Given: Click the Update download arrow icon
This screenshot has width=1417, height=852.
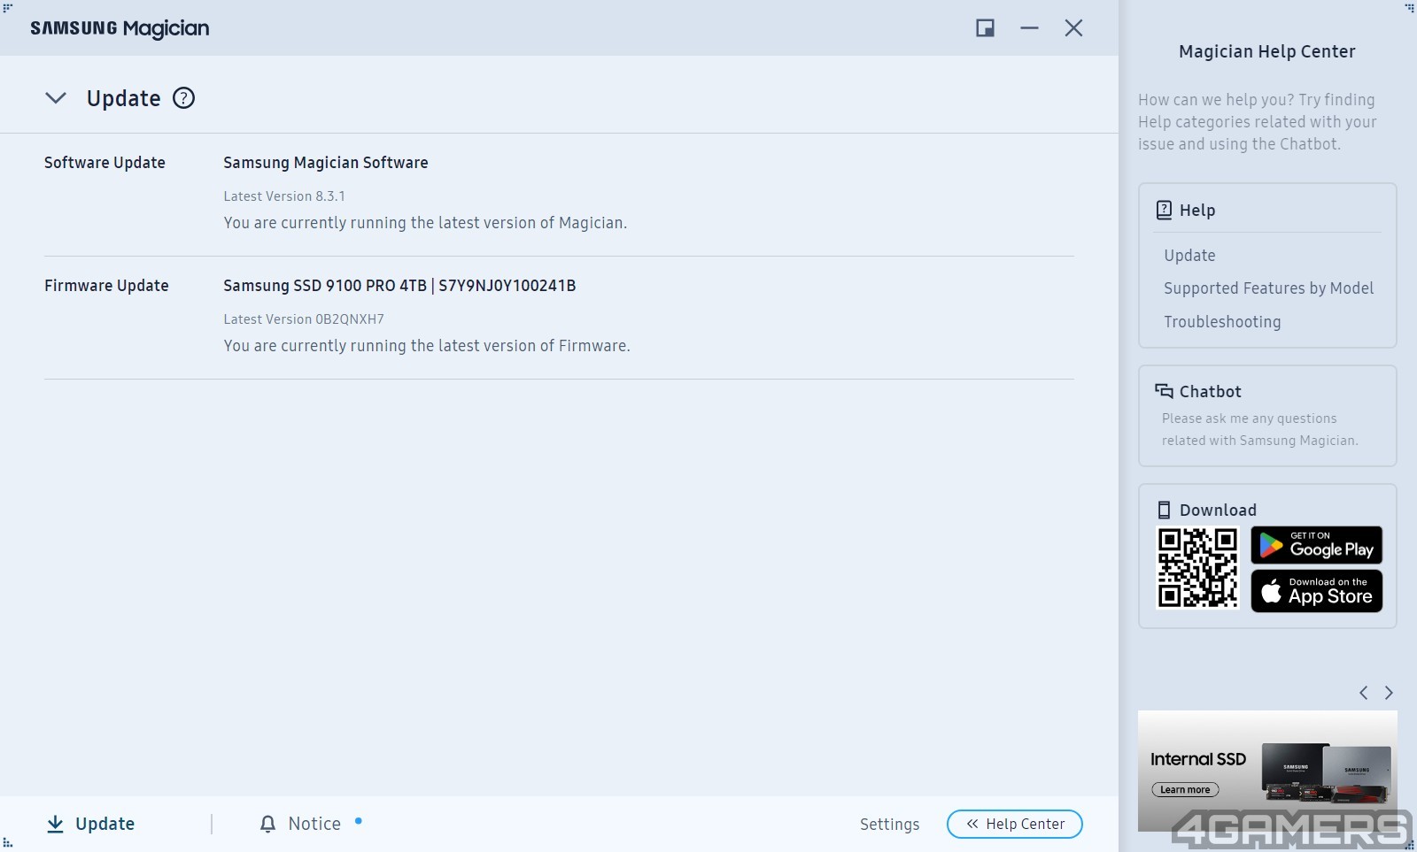Looking at the screenshot, I should (x=55, y=824).
